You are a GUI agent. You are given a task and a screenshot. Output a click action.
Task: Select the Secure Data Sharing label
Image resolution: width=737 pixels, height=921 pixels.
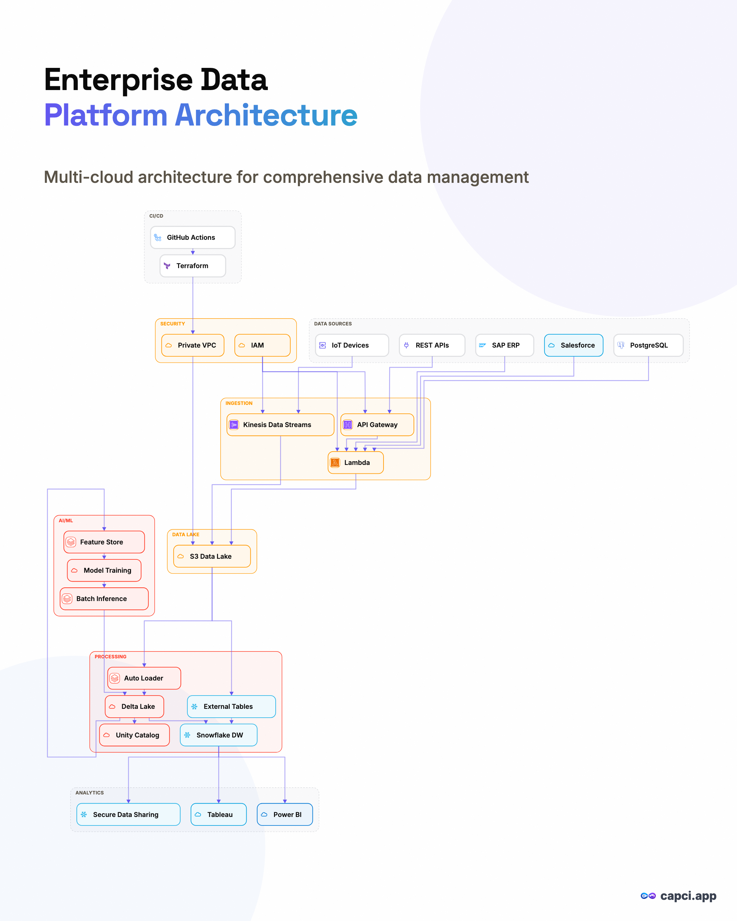coord(126,815)
